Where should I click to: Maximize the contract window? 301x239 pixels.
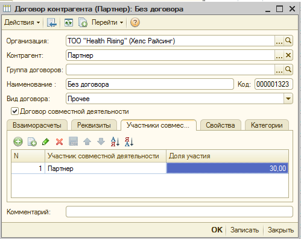coord(279,9)
